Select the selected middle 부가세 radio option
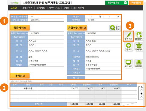The image size is (146, 111). pyautogui.click(x=141, y=94)
